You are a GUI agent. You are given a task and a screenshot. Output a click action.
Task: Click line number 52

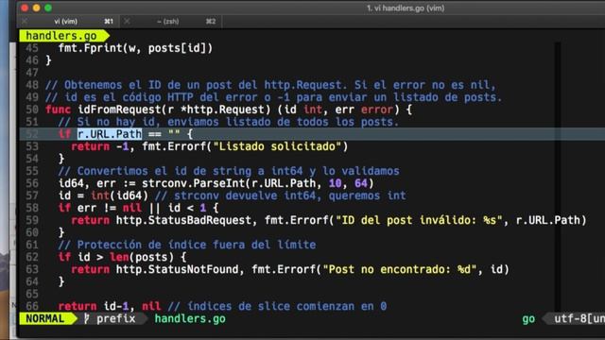(x=32, y=134)
